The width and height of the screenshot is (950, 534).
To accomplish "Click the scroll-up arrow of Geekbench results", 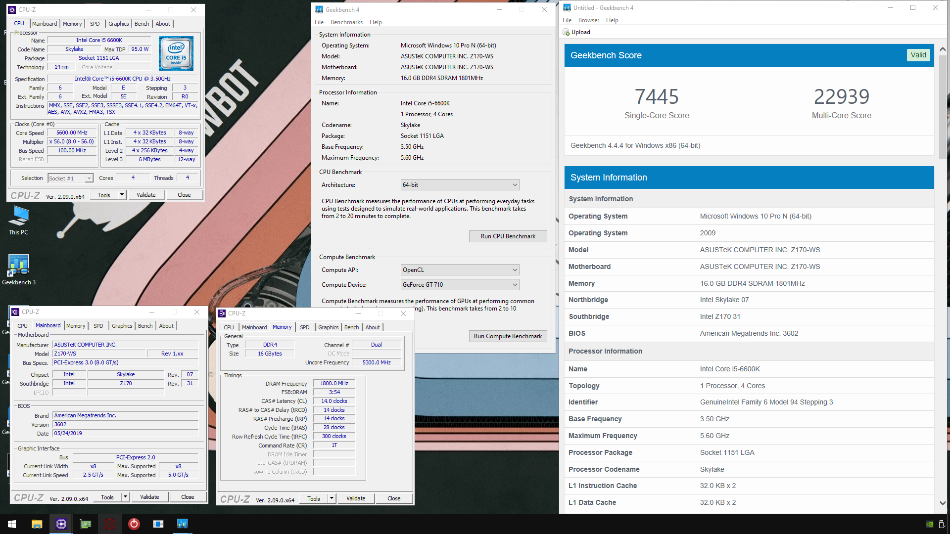I will [x=943, y=49].
